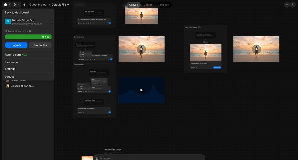
Task: Expand the Language submenu
Action: coord(28,62)
